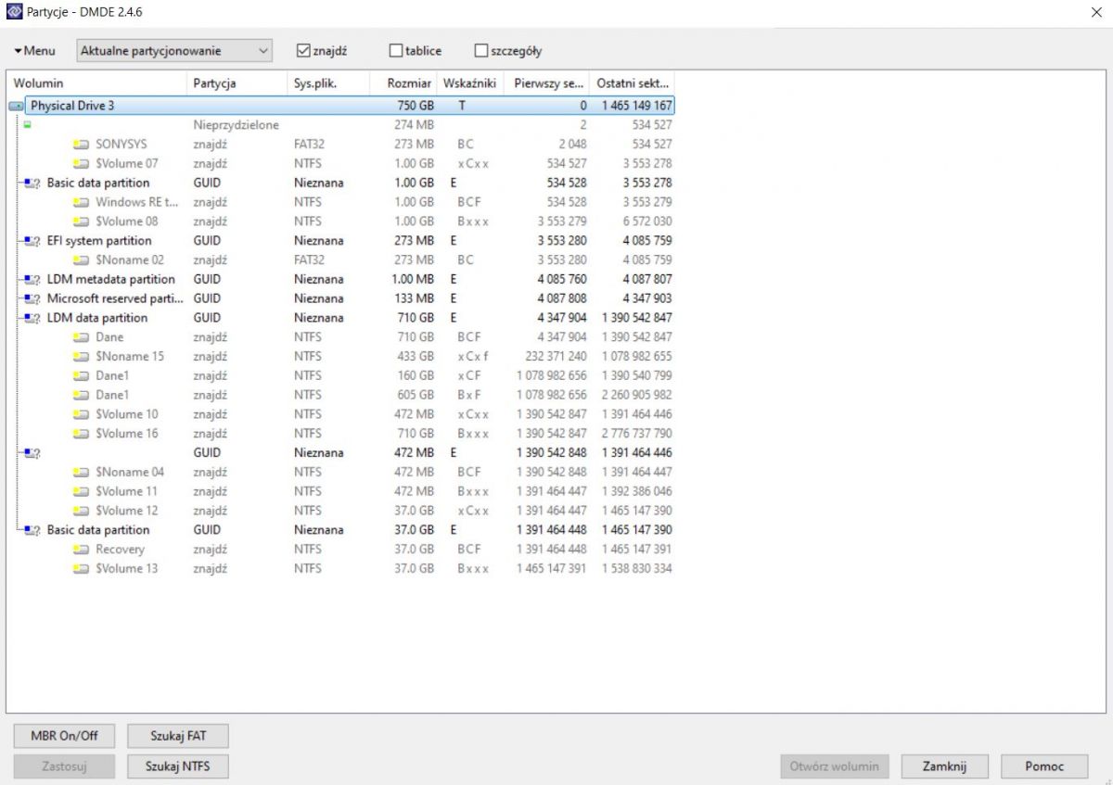This screenshot has width=1113, height=785.
Task: Click the 605 GB Dane1 volume icon
Action: pyautogui.click(x=82, y=395)
